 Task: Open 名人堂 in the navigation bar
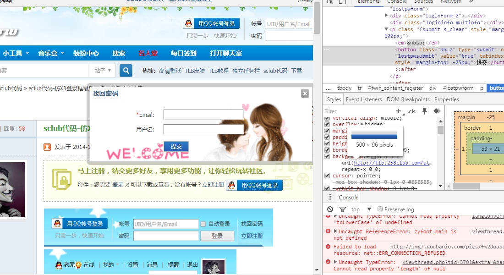[148, 53]
